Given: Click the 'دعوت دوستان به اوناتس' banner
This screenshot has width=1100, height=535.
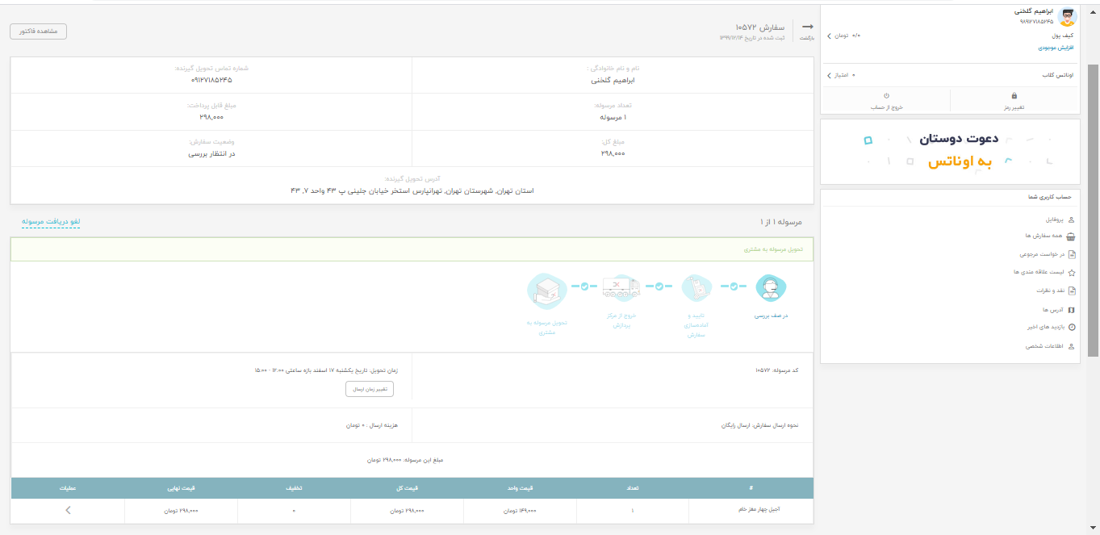Looking at the screenshot, I should tap(950, 151).
